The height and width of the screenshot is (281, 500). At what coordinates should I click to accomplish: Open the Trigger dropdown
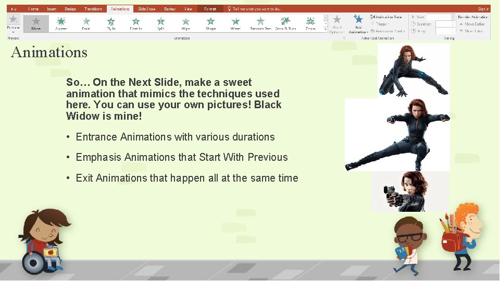(x=381, y=24)
